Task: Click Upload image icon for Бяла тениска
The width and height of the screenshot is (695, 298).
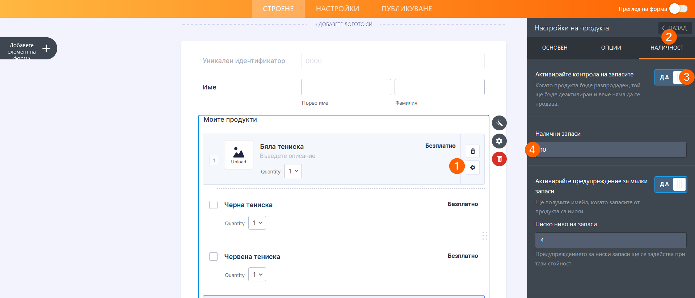Action: click(x=239, y=155)
